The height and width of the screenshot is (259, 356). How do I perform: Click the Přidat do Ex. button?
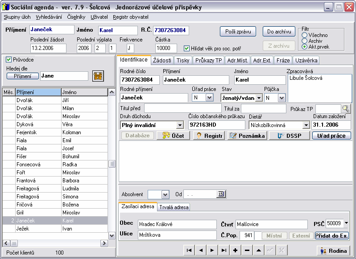[332, 236]
